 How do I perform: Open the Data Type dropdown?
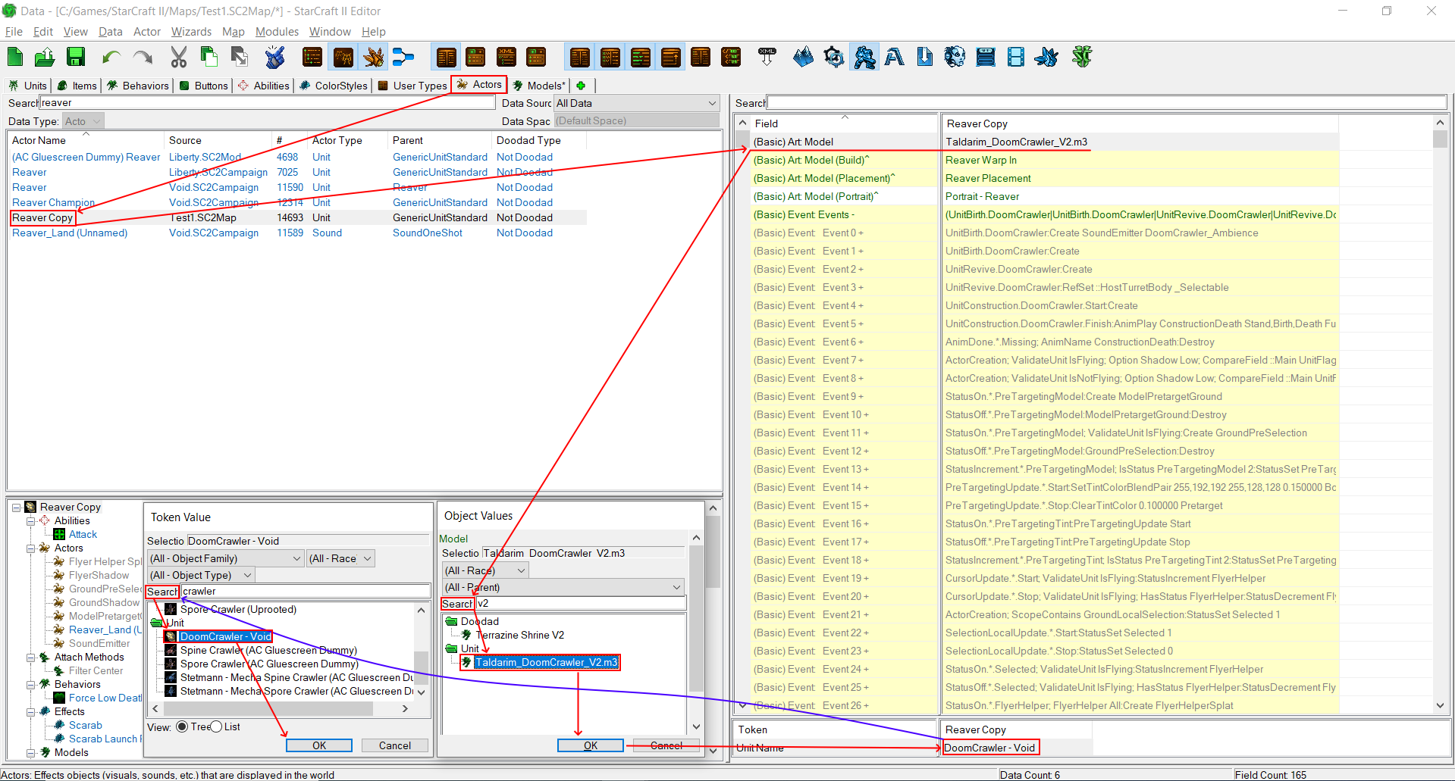[83, 121]
